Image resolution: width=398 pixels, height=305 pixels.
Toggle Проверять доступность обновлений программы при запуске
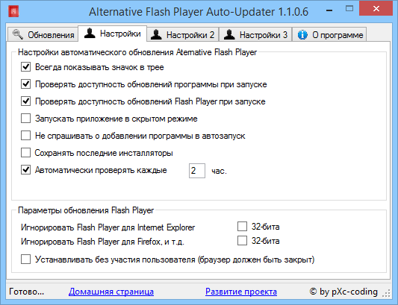[25, 84]
